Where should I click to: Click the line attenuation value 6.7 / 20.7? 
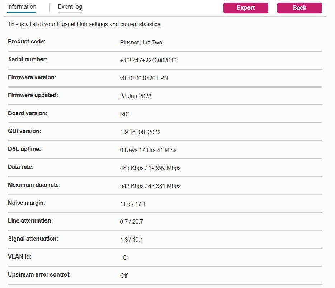click(x=131, y=222)
